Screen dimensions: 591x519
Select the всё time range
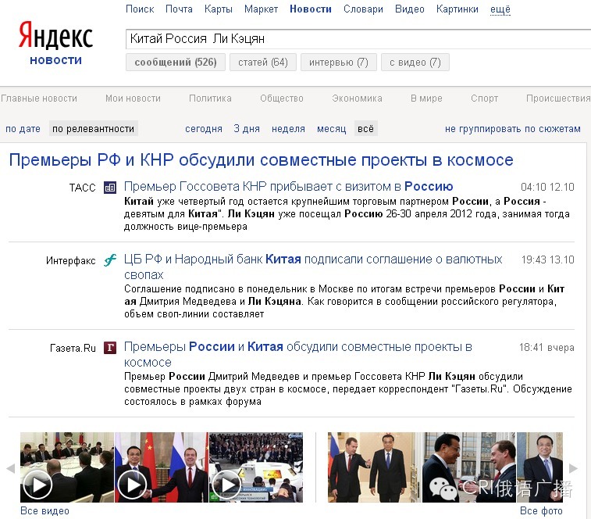tap(365, 129)
